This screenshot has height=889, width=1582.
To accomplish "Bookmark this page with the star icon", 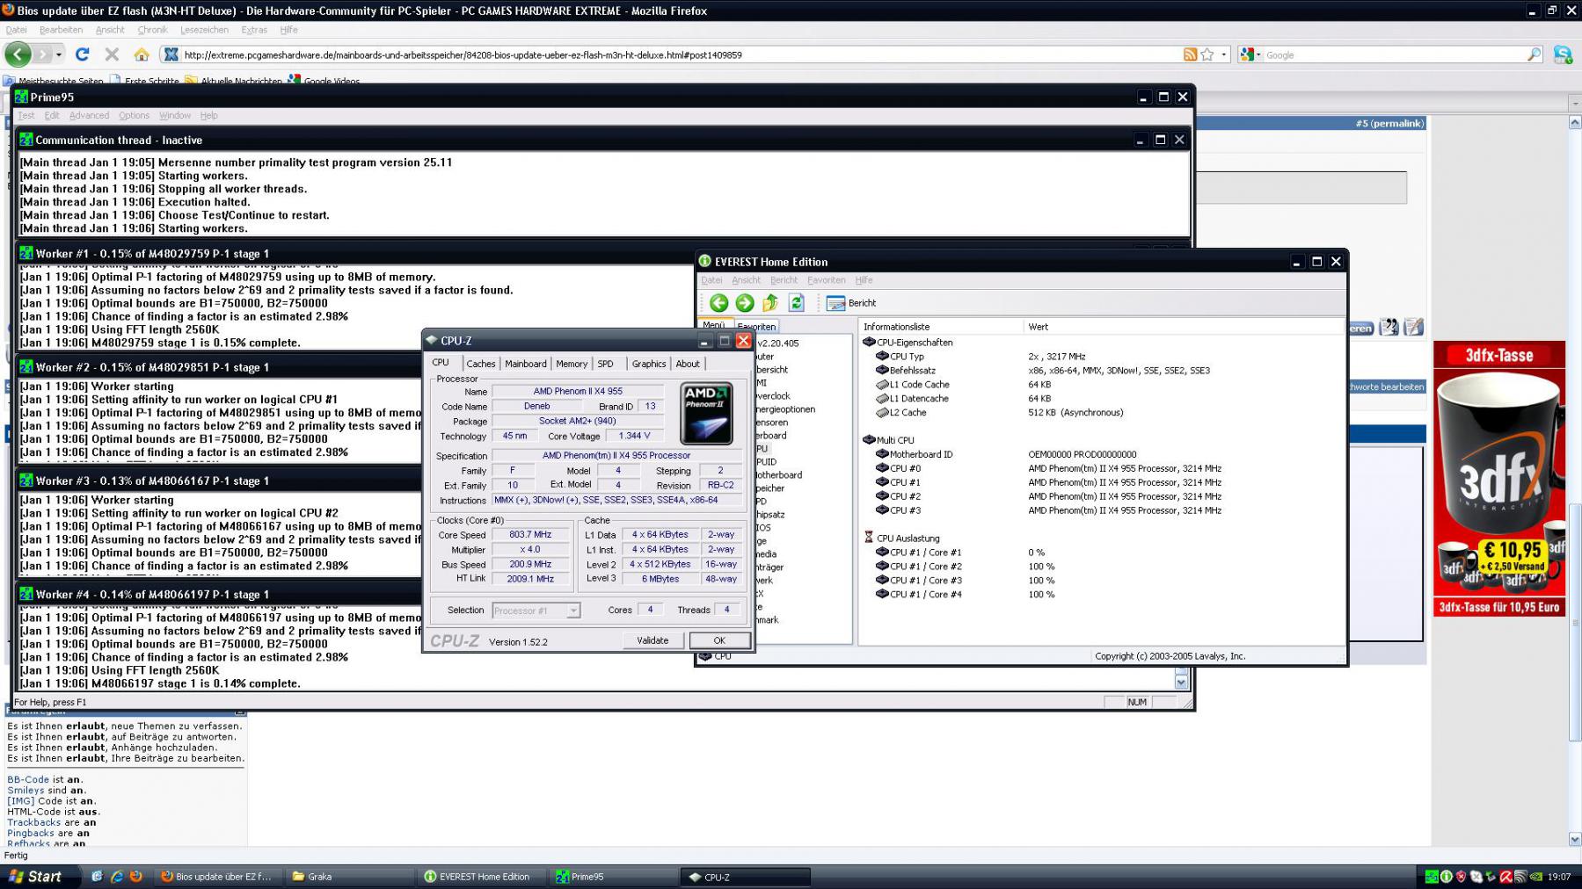I will pyautogui.click(x=1207, y=54).
